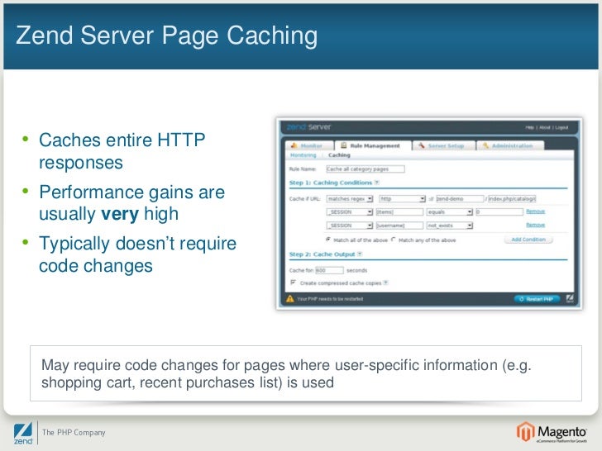The image size is (602, 451).
Task: Go to the Monitoring sub-tab
Action: 303,155
